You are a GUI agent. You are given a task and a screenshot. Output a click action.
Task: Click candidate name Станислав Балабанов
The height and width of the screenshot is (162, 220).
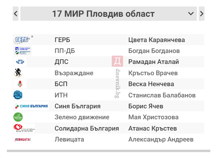162,95
